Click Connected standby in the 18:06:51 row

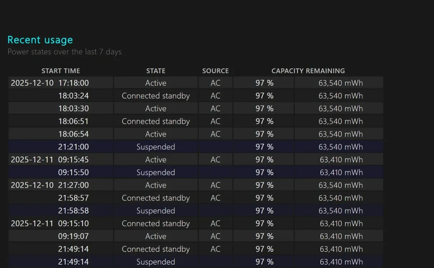pyautogui.click(x=156, y=121)
